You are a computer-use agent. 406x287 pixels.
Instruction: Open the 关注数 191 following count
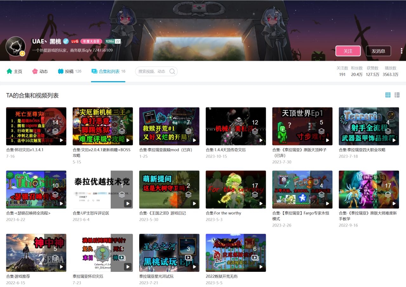tap(342, 71)
